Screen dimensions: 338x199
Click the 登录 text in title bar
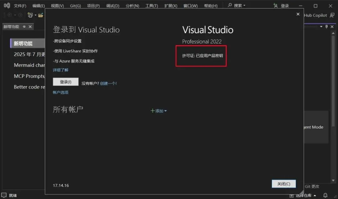pos(285,6)
